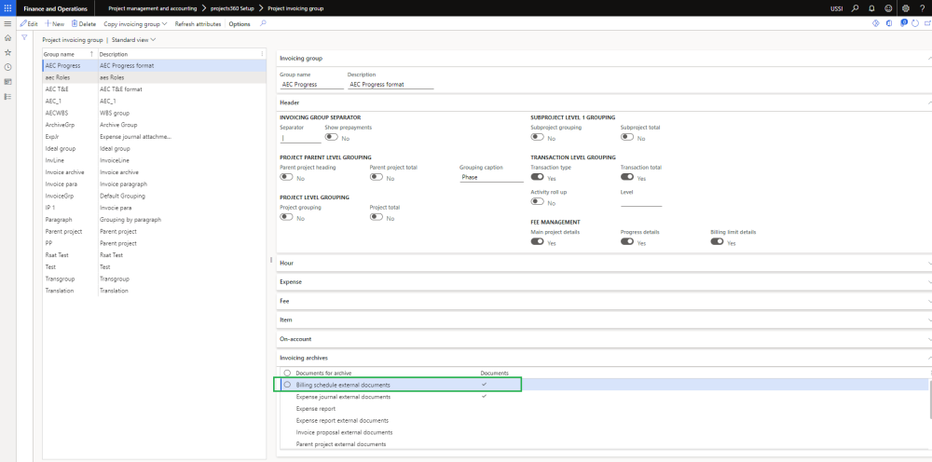Click the help question mark icon
Viewport: 932px width, 462px height.
[x=921, y=8]
